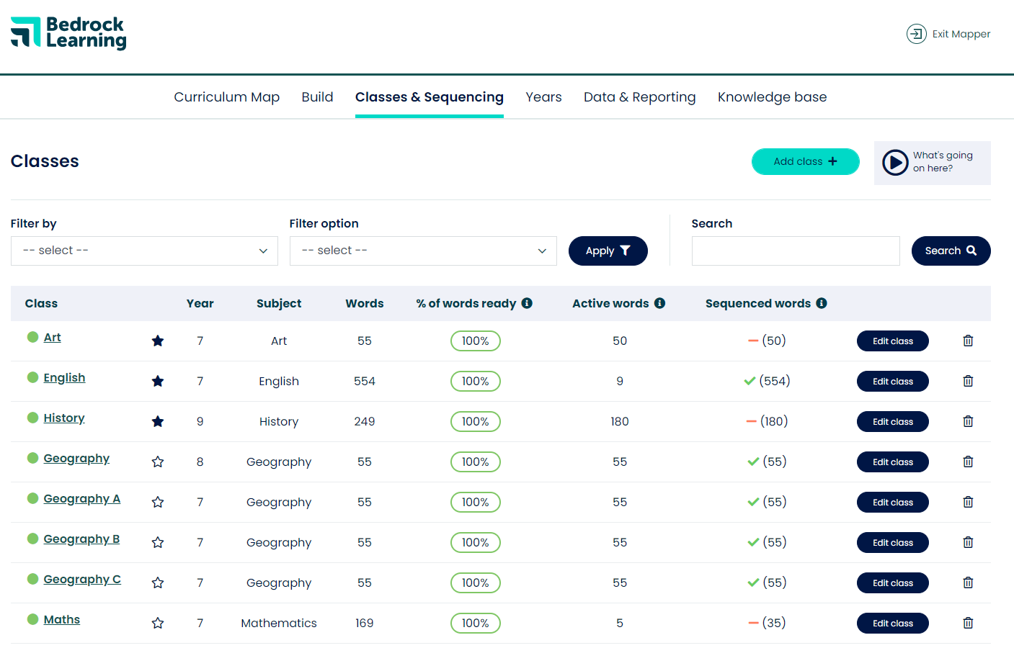Screen dimensions: 1014x648
Task: Play the What's going on here video
Action: click(x=895, y=163)
